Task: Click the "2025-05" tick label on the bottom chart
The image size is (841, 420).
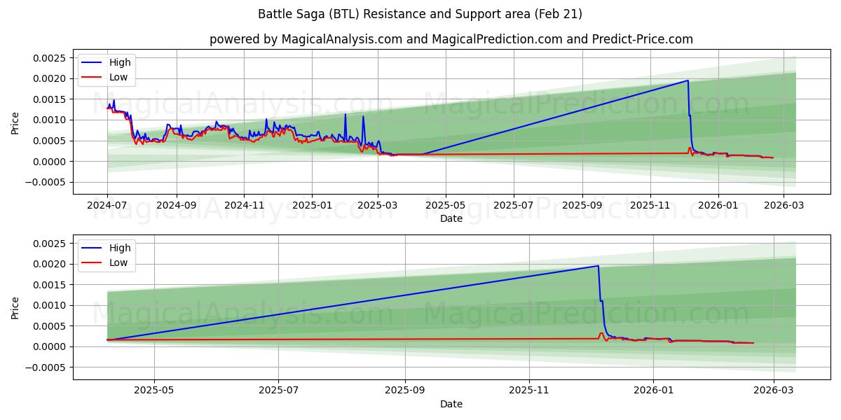Action: pos(154,391)
